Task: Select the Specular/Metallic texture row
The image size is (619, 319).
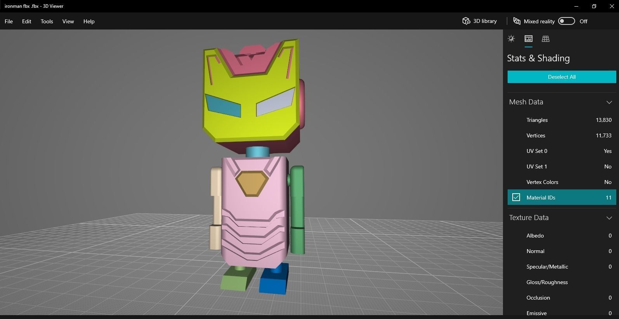Action: click(562, 267)
